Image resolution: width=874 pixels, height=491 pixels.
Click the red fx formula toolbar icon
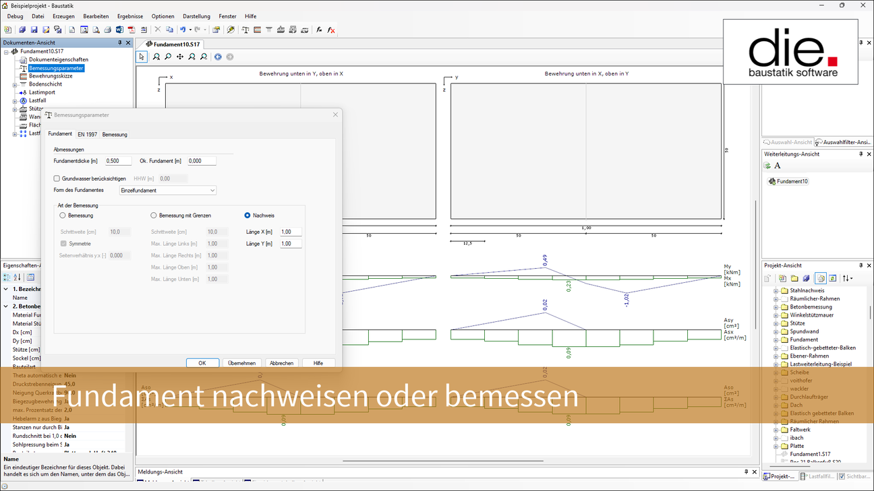pos(331,30)
